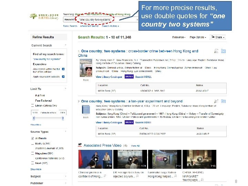Open the Keyword field selector

(70, 19)
